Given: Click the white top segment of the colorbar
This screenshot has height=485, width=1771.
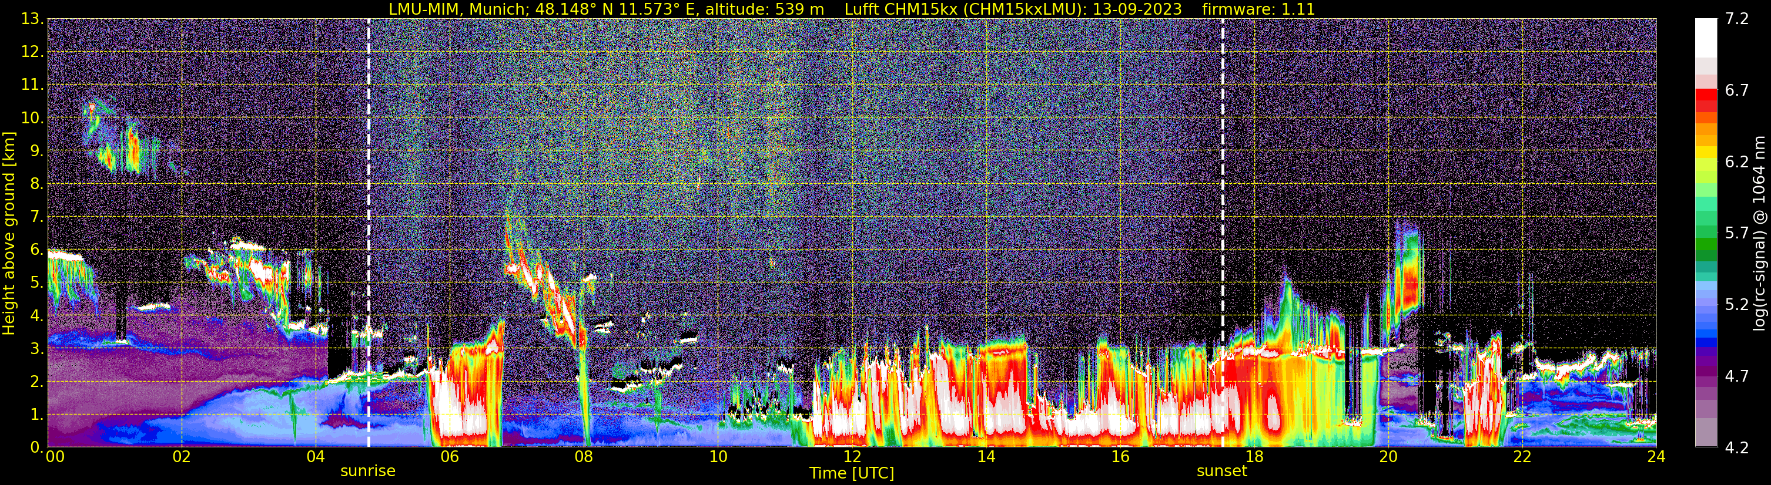Looking at the screenshot, I should [x=1706, y=38].
